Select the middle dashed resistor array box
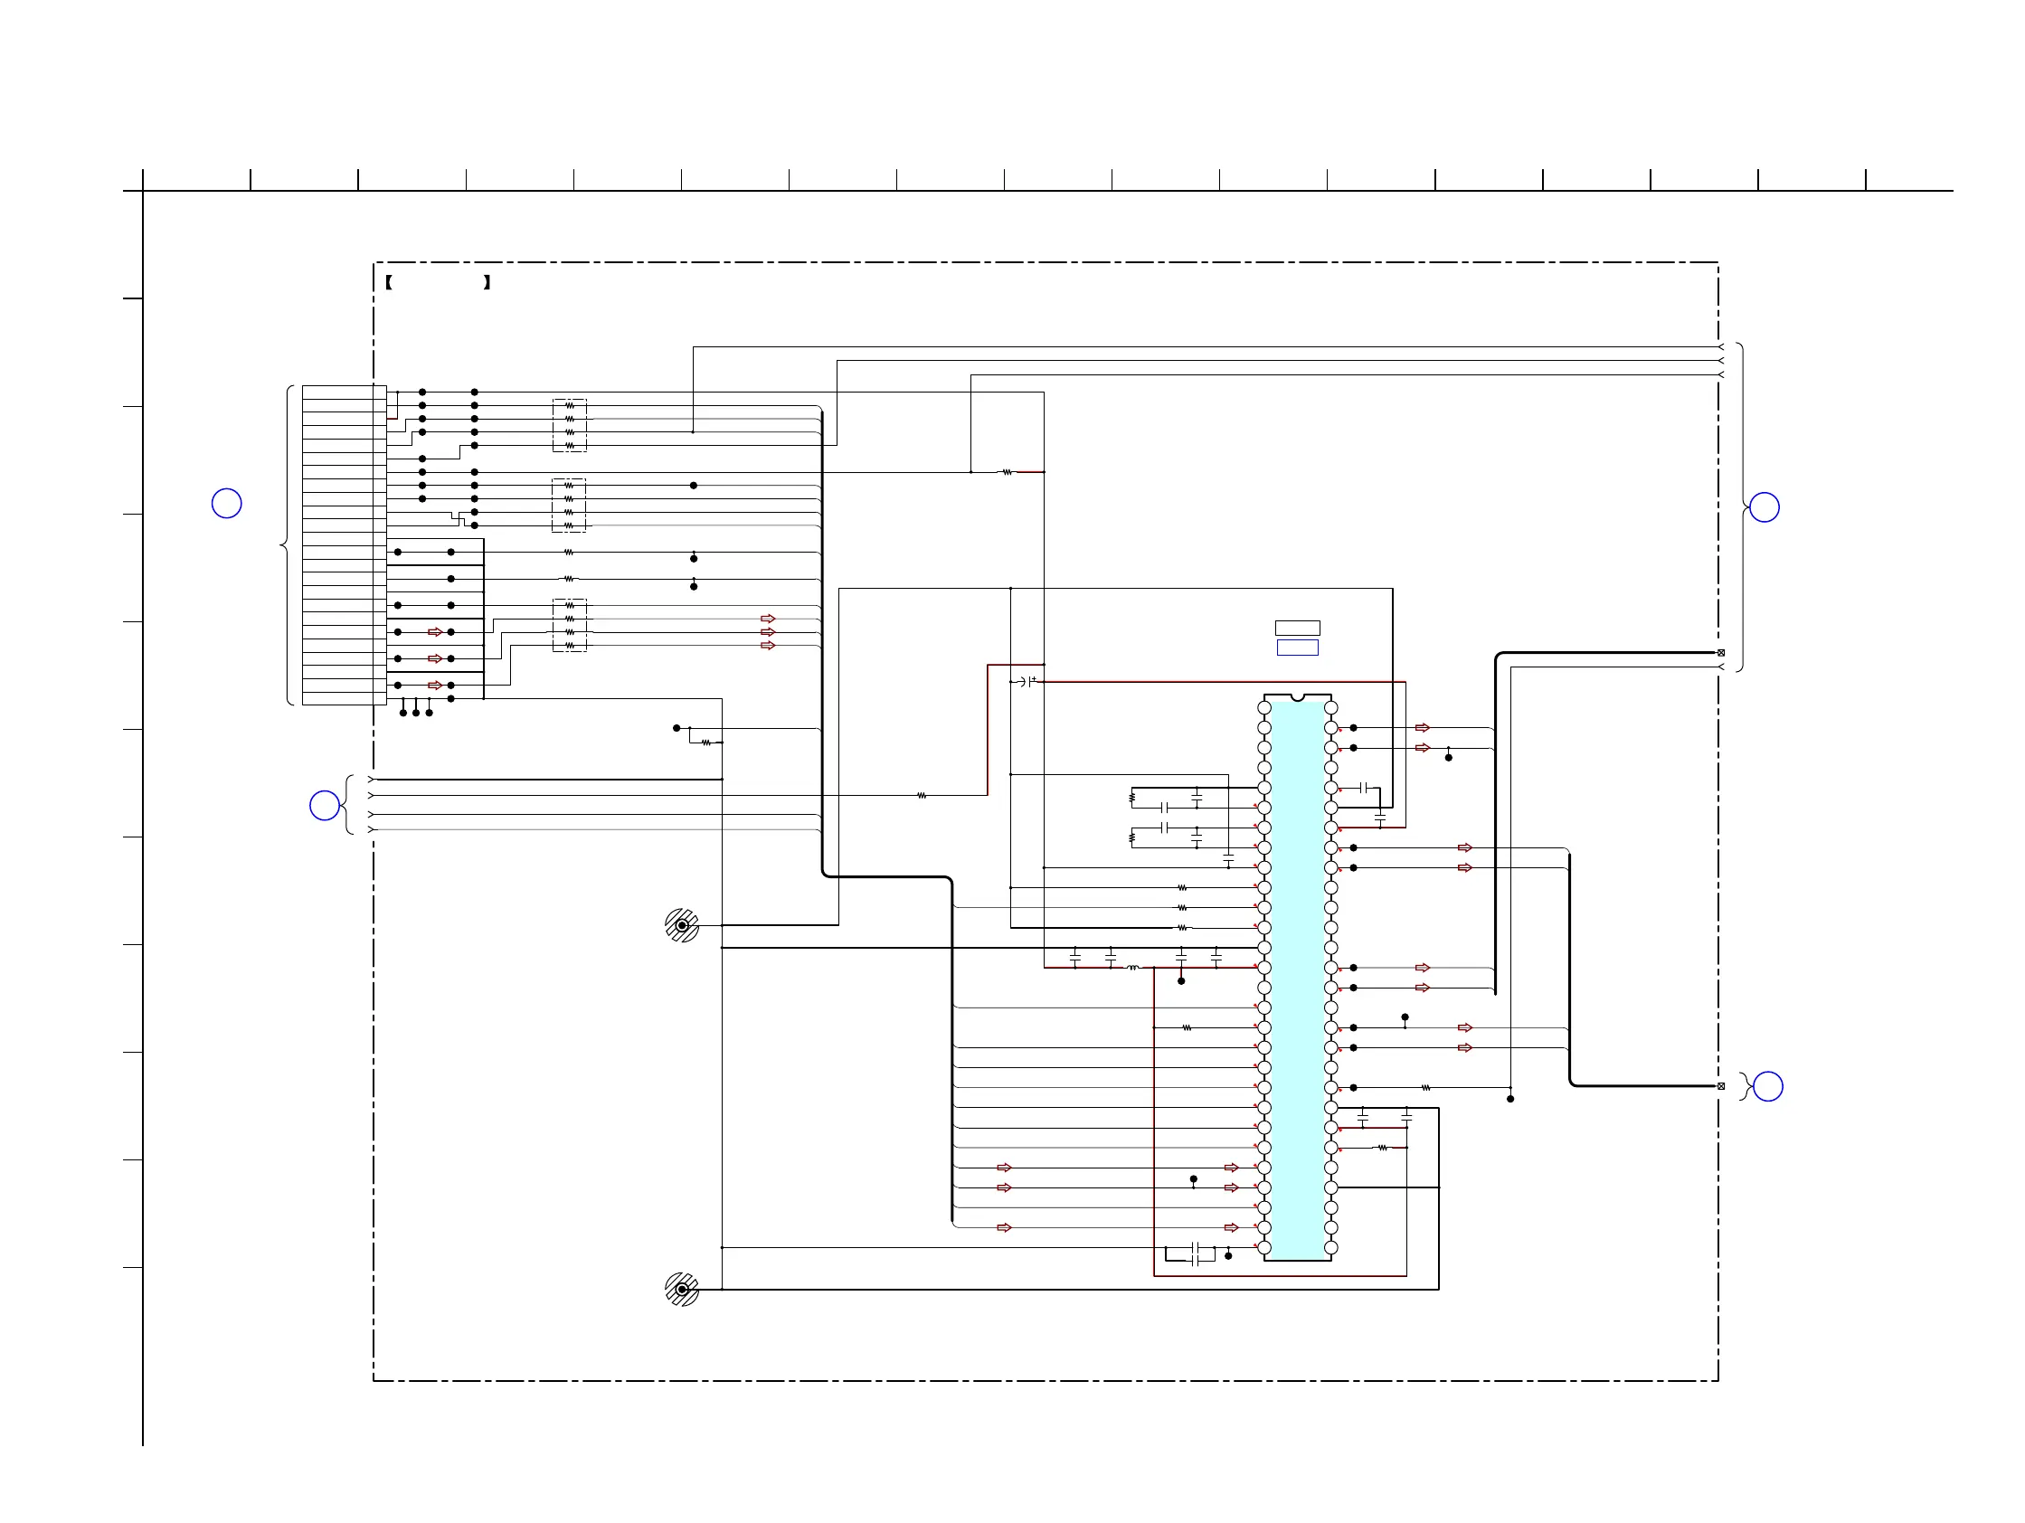2025x1523 pixels. pyautogui.click(x=570, y=506)
